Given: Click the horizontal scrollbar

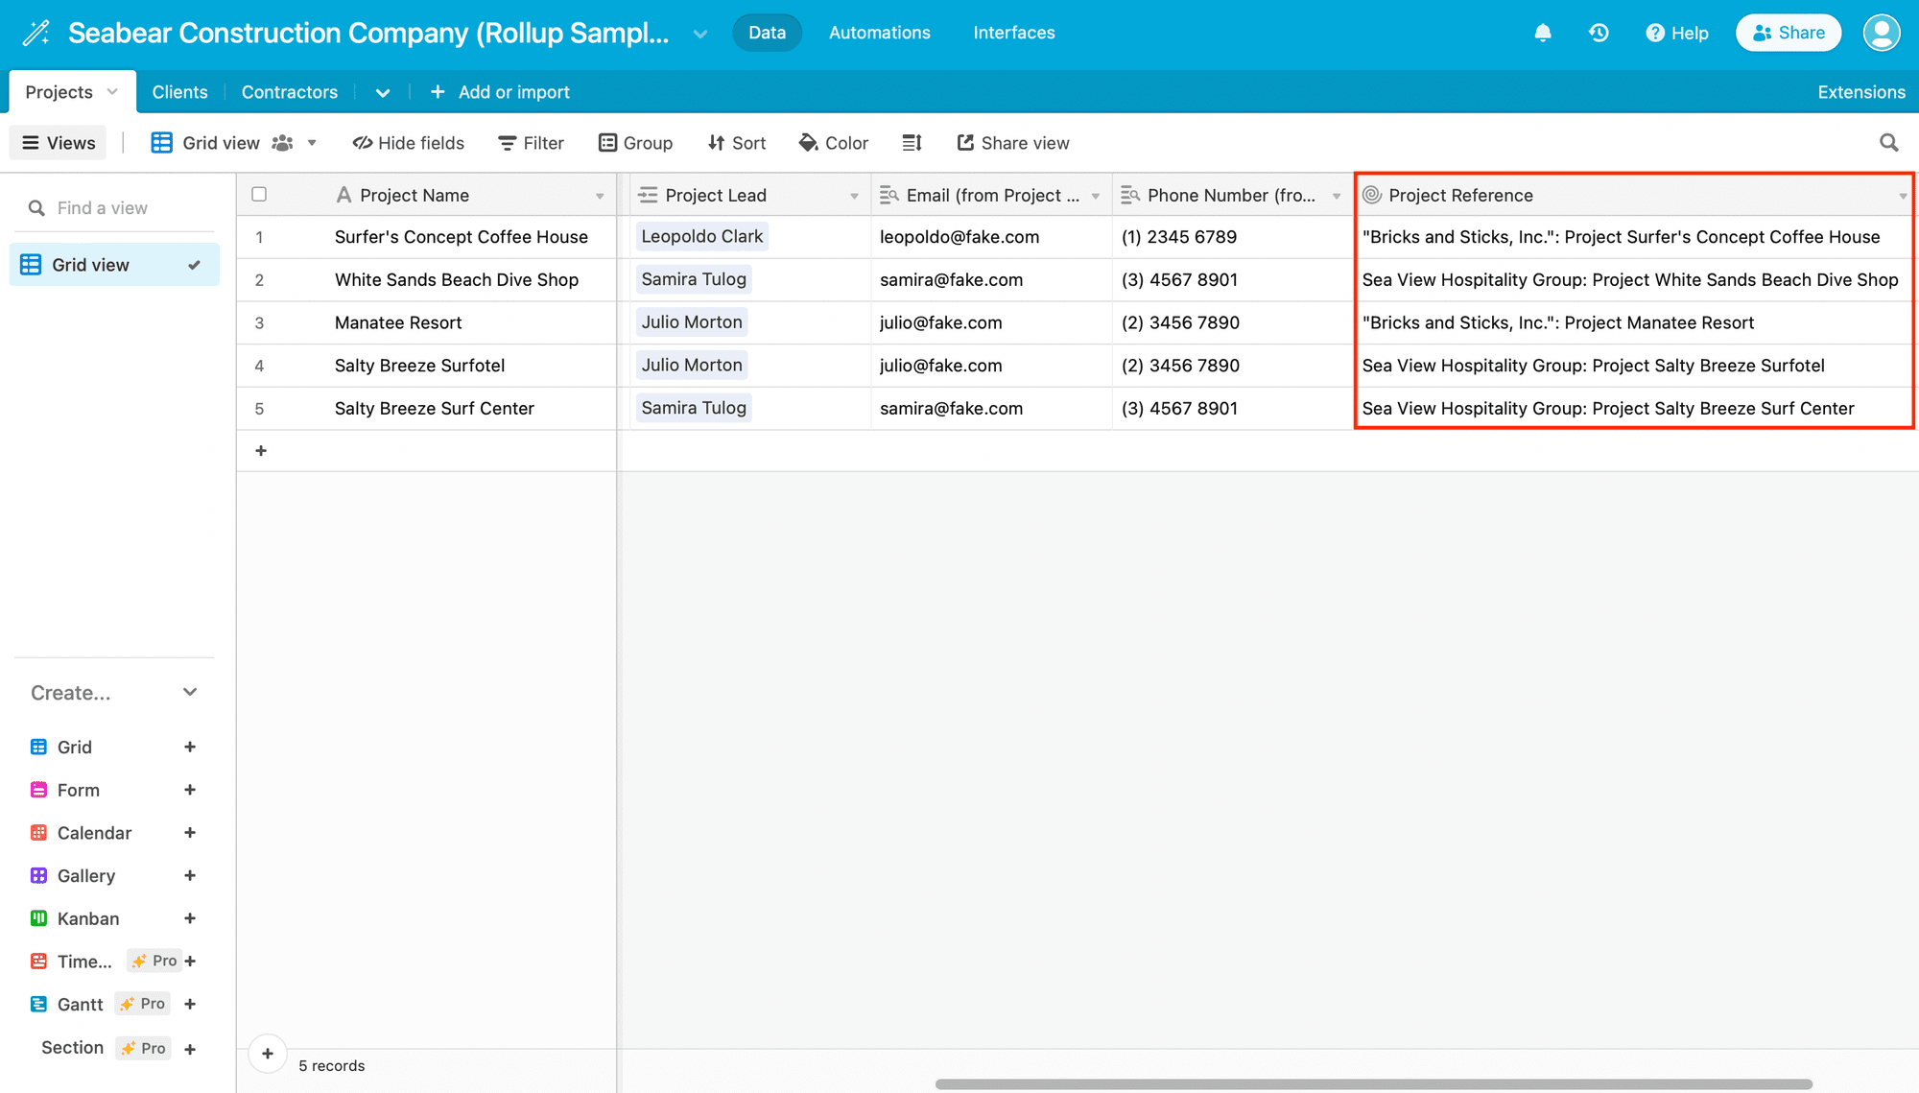Looking at the screenshot, I should pos(1374,1084).
